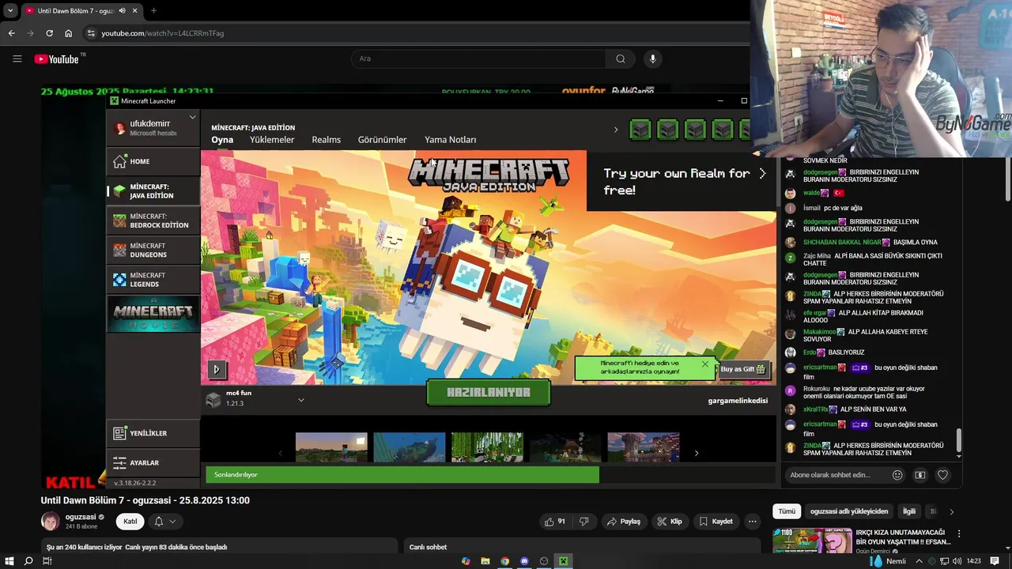
Task: Open Yenilikler in the launcher sidebar
Action: click(x=153, y=433)
